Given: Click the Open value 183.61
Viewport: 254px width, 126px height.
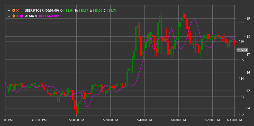Looking at the screenshot, I should (69, 11).
